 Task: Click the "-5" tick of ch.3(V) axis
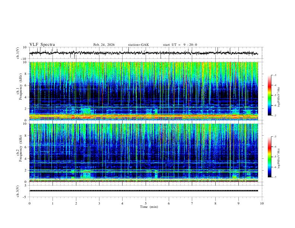25,197
